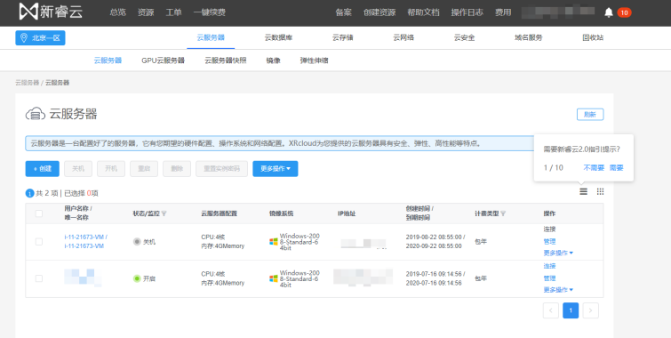Viewport: 671px width, 338px height.
Task: Select pagination page 1
Action: coord(571,310)
